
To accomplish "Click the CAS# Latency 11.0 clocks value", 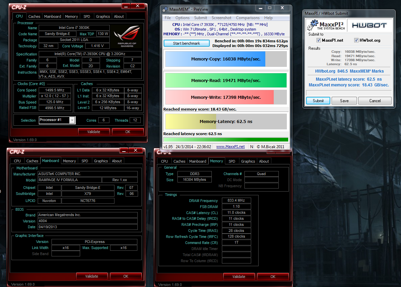I will pos(236,212).
